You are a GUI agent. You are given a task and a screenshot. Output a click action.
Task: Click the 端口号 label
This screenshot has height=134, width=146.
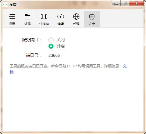pyautogui.click(x=33, y=55)
